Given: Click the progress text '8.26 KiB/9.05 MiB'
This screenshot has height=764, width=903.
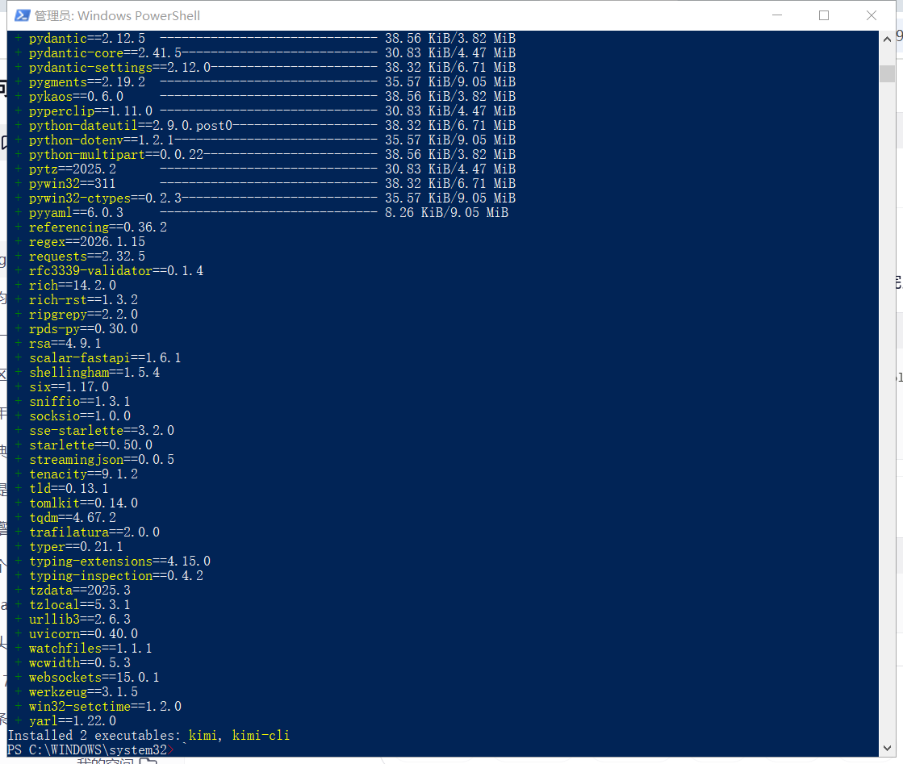Looking at the screenshot, I should 446,212.
